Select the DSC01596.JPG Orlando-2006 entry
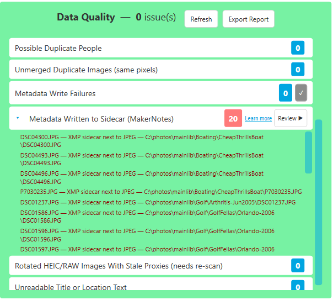333x300 pixels. click(147, 235)
